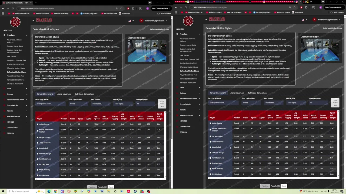The image size is (346, 194).
Task: Toggle the hamburger sidebar menu in the left window
Action: click(x=34, y=20)
